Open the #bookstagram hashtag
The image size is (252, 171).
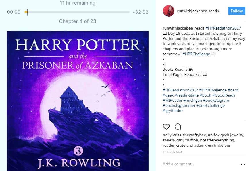coord(216,101)
